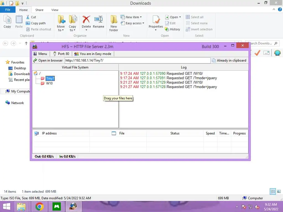Open Downloads in navigation pane

(19, 74)
